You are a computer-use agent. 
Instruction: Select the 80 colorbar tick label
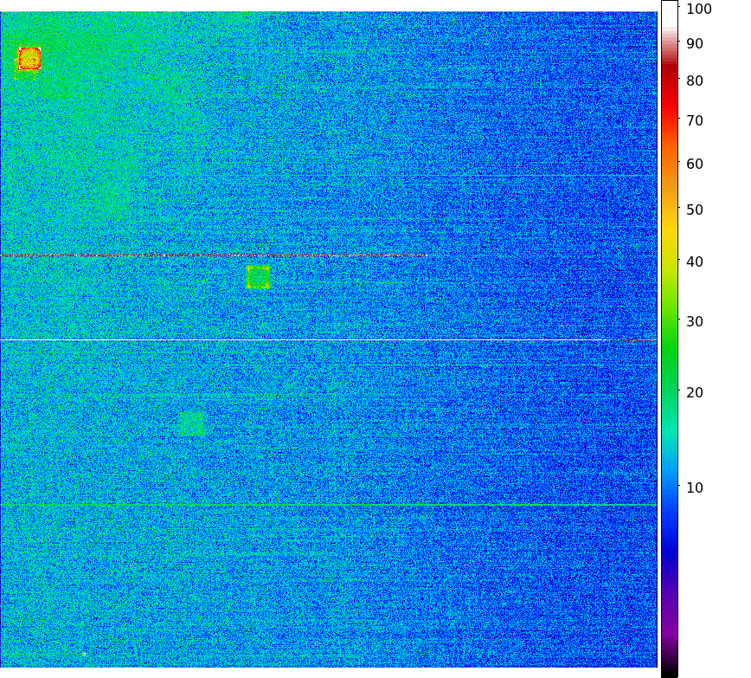pos(694,81)
